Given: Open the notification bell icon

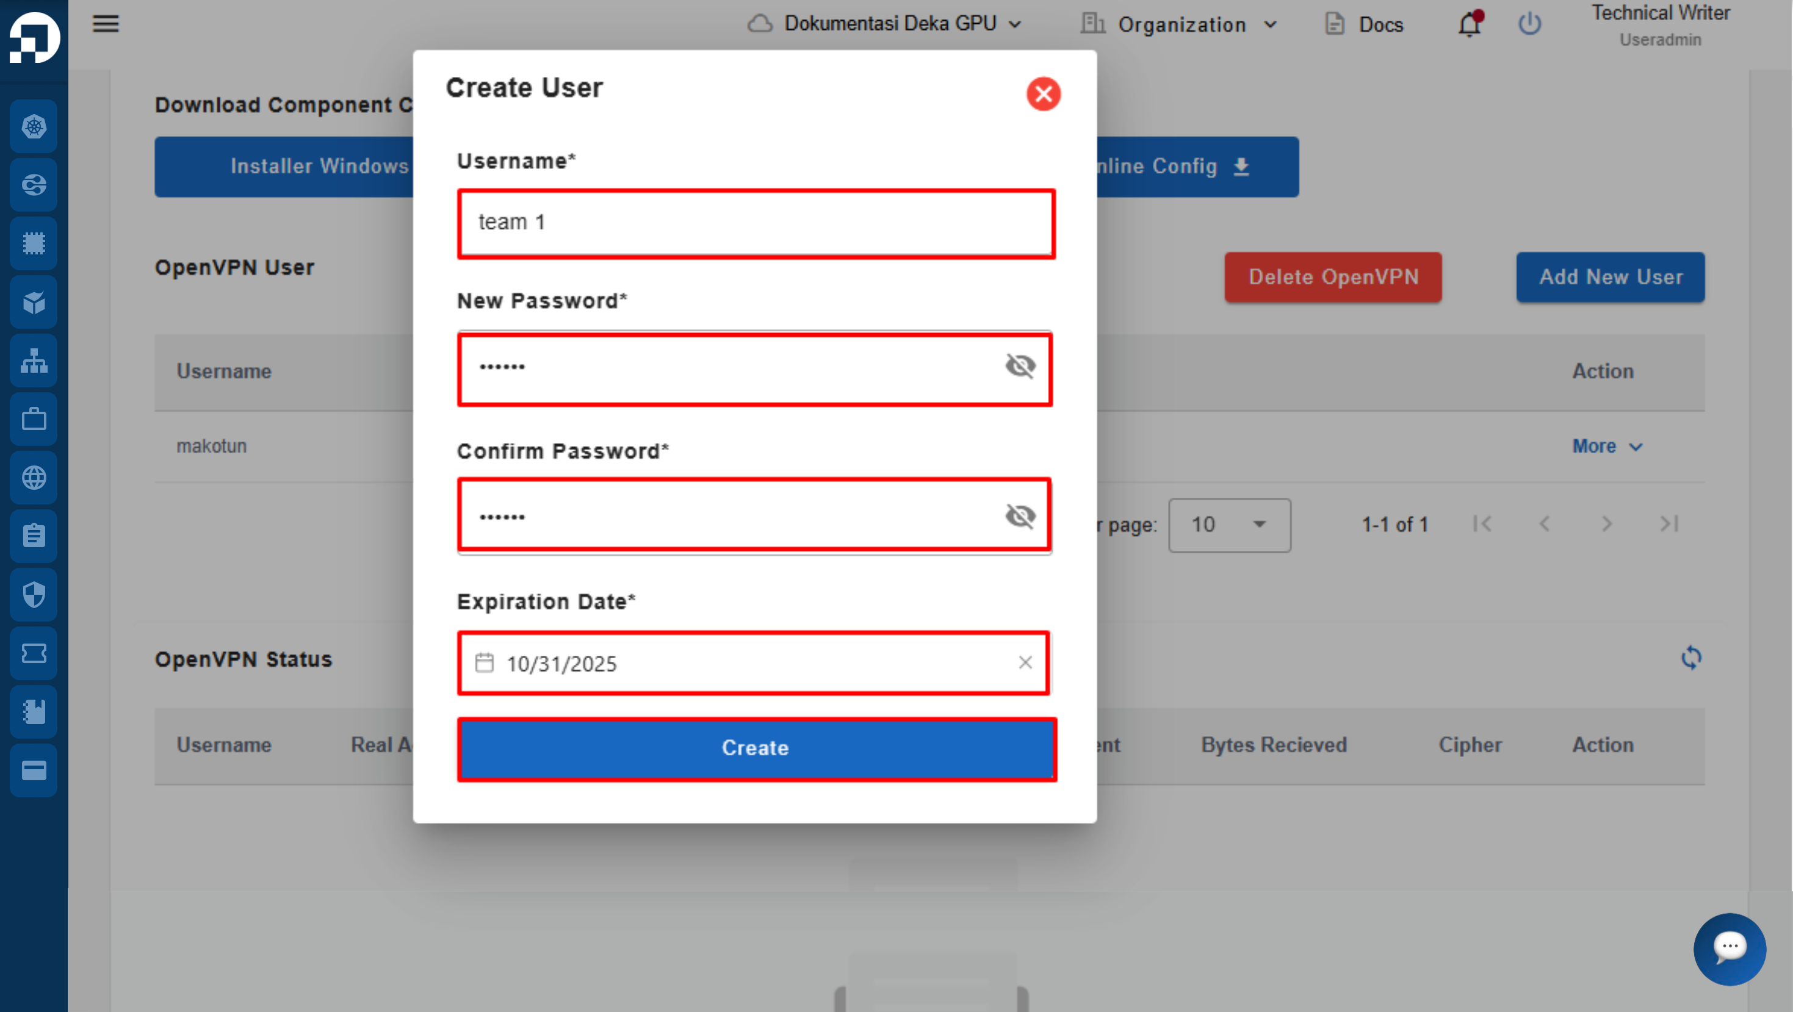Looking at the screenshot, I should point(1470,24).
